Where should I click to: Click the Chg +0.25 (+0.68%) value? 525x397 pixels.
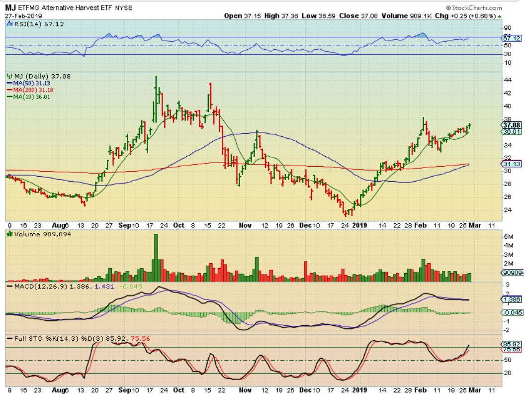pos(465,16)
